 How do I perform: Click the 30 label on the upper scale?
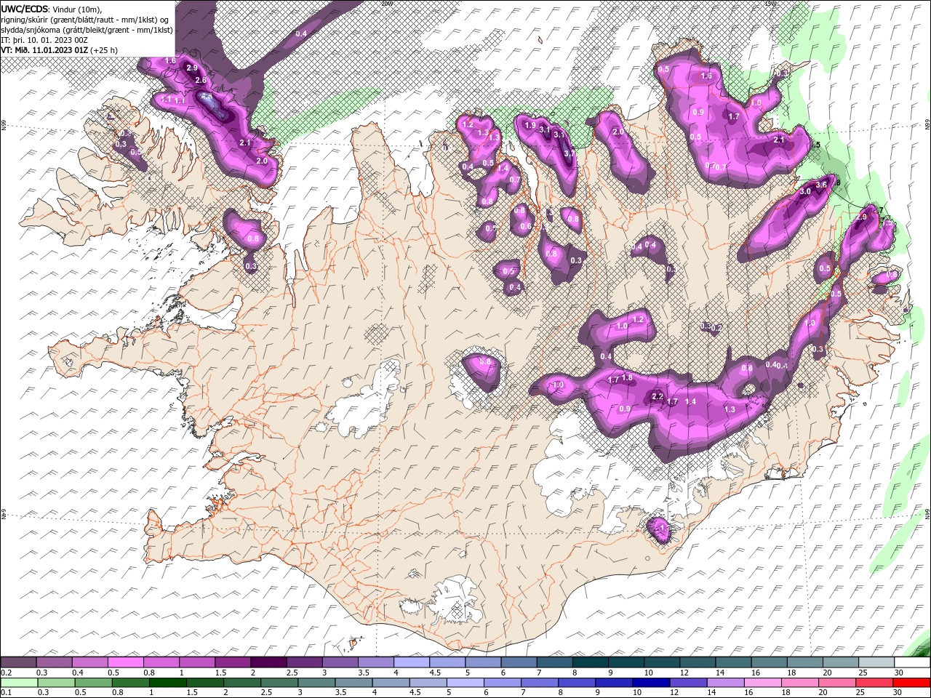tap(899, 673)
